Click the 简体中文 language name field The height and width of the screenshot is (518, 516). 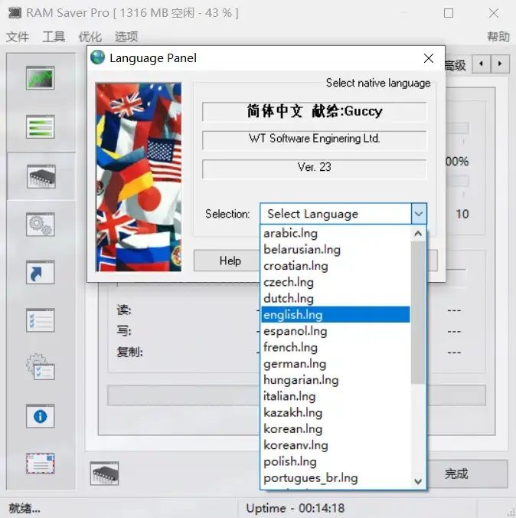(315, 111)
